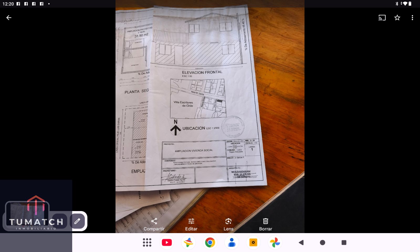Open the Cast to device icon
420x252 pixels.
tap(382, 18)
